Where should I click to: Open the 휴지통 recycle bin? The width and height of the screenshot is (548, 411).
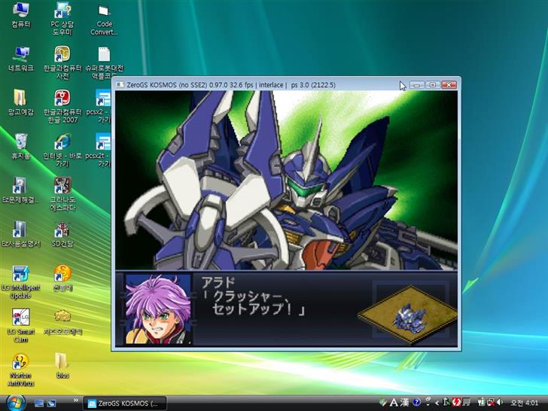[20, 147]
